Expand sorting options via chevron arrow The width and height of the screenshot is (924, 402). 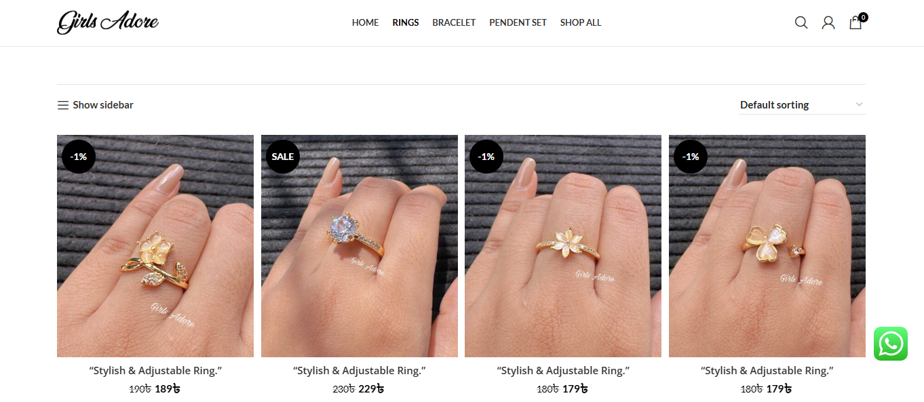(x=859, y=105)
